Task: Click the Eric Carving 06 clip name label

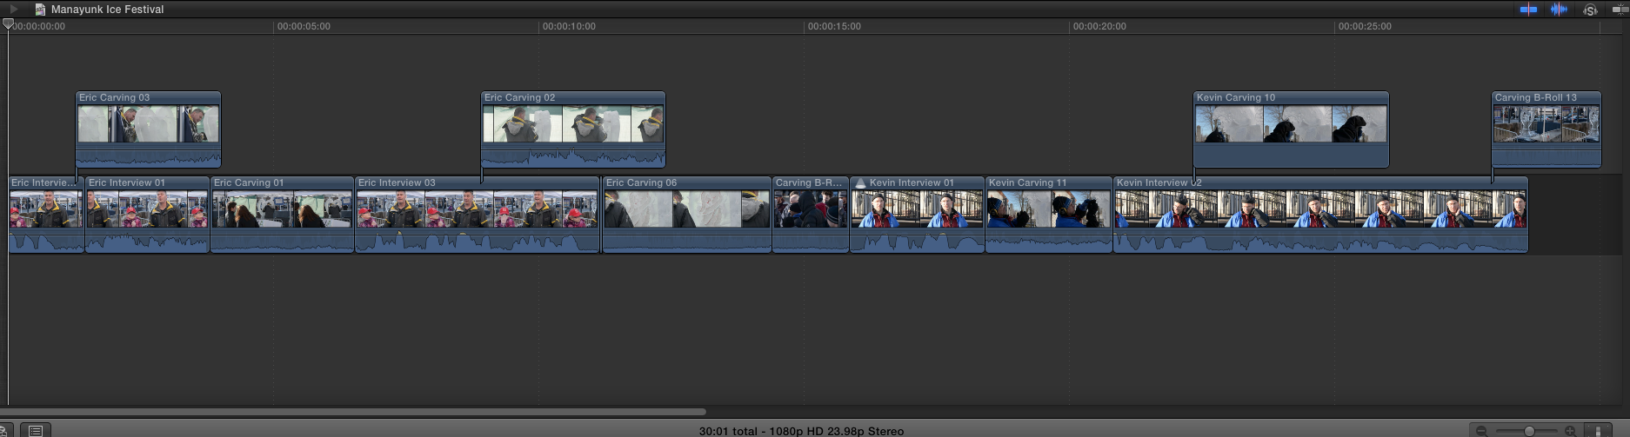Action: click(641, 182)
